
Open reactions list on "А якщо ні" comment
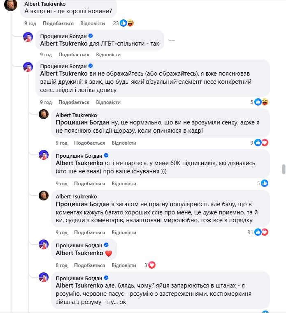(126, 23)
